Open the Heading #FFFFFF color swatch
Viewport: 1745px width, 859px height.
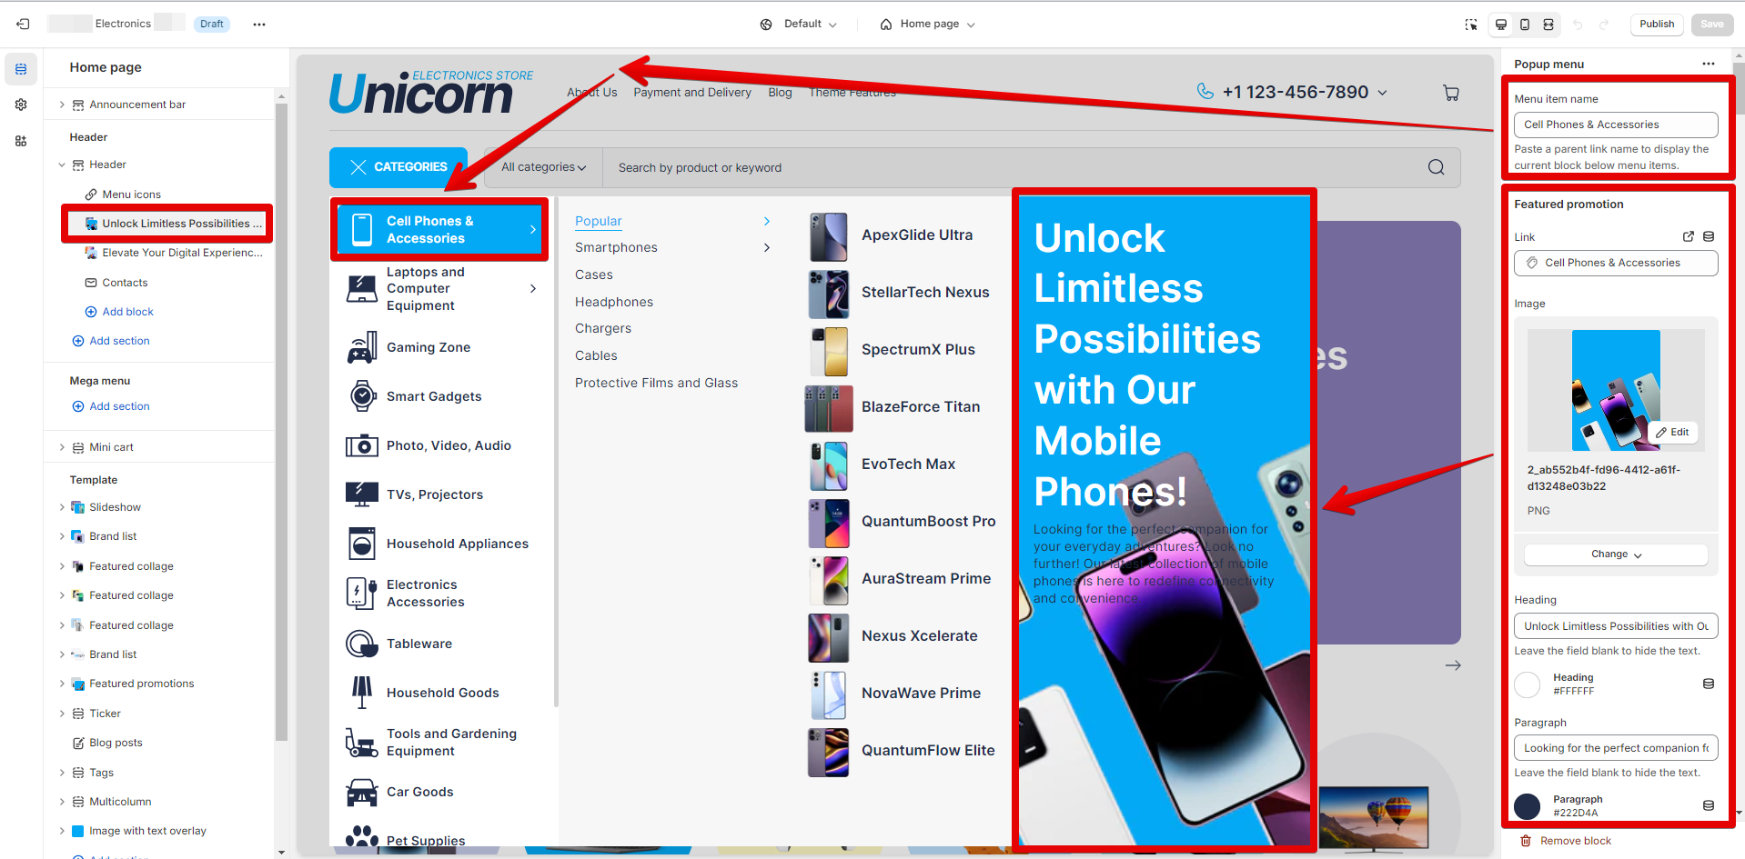1528,684
